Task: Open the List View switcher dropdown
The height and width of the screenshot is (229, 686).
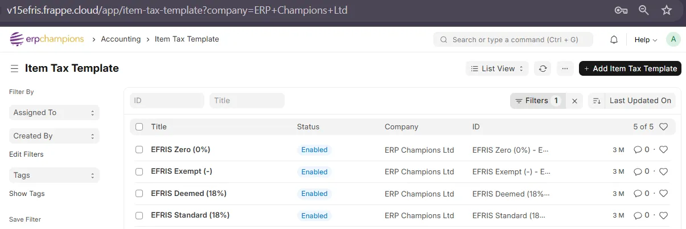Action: (497, 68)
